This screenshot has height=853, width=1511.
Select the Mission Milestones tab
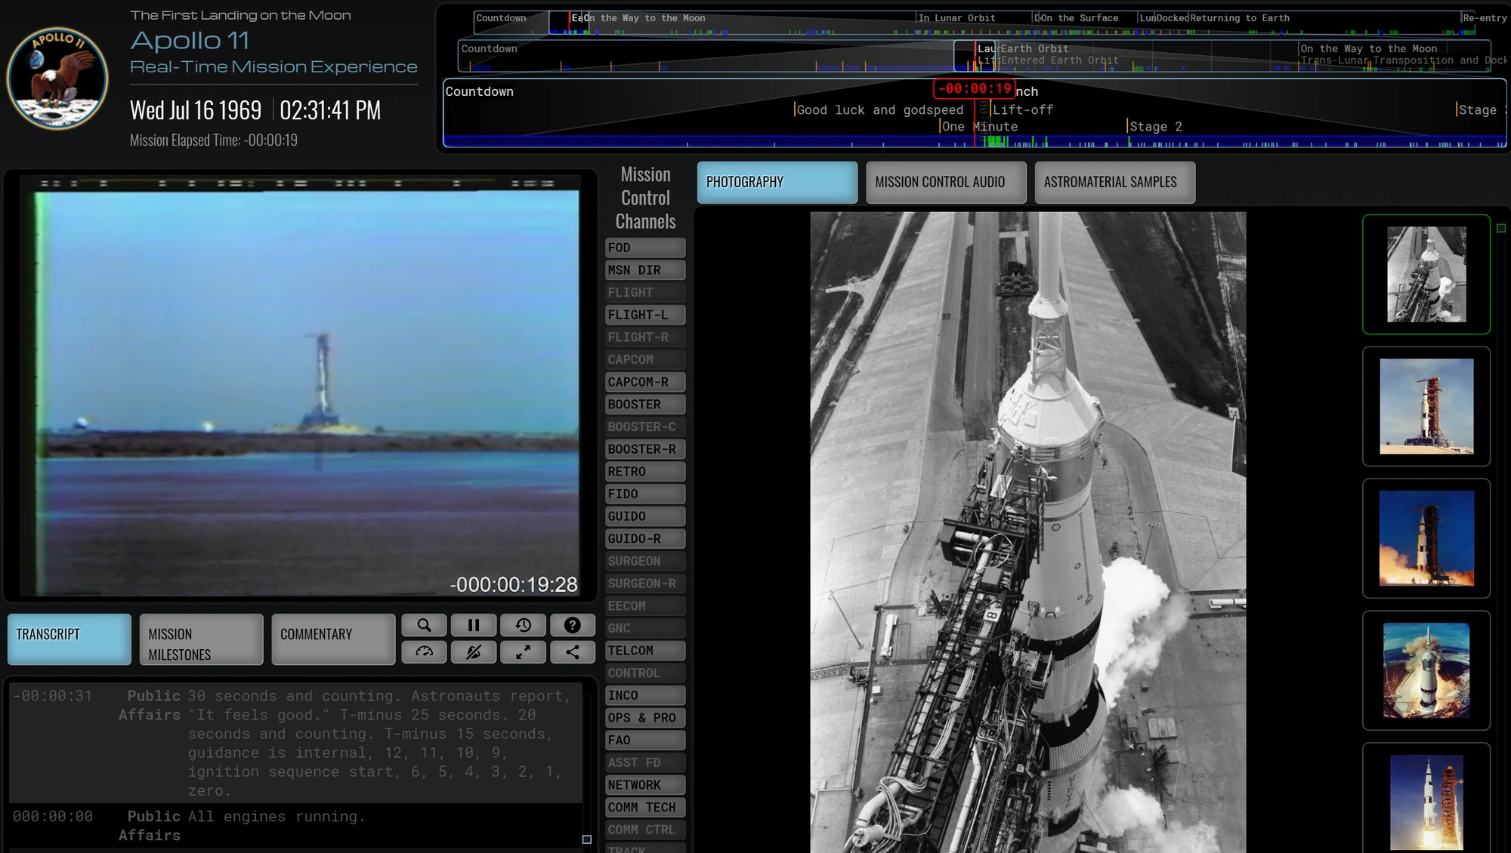201,639
